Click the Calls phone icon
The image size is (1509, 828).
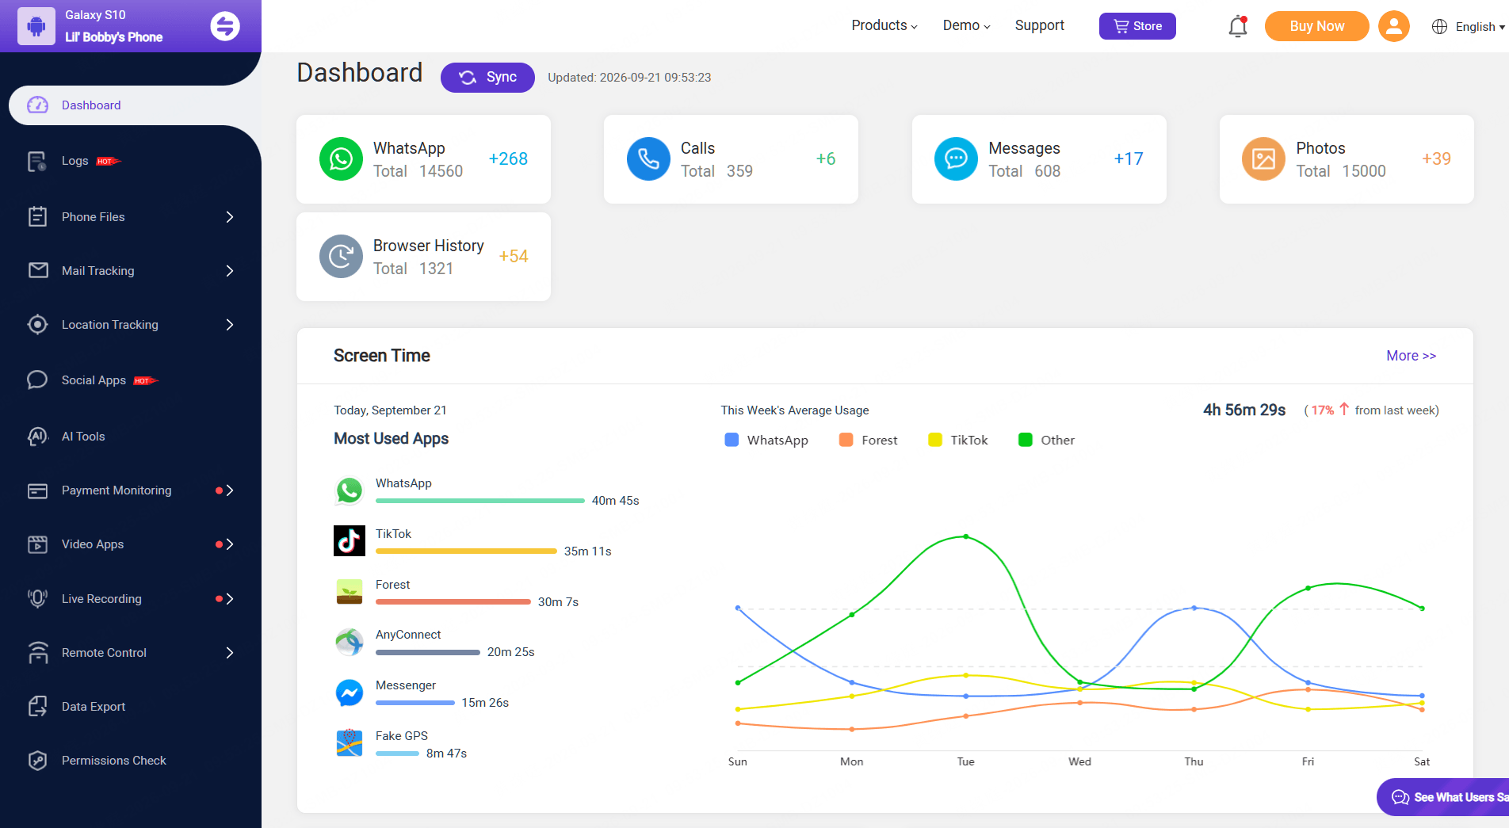coord(648,158)
